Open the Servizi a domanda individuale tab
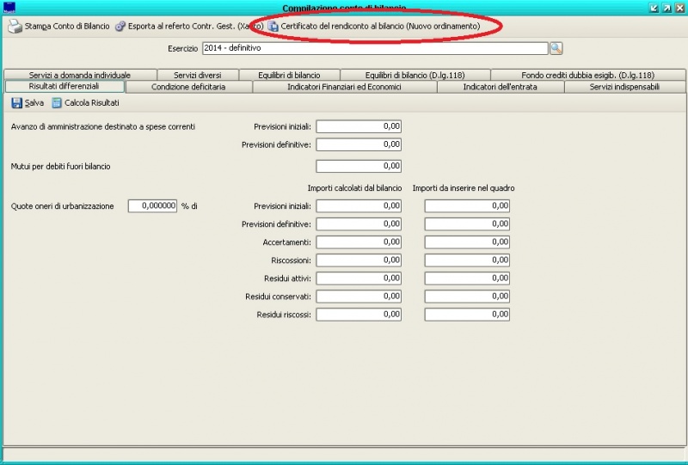 [x=79, y=75]
